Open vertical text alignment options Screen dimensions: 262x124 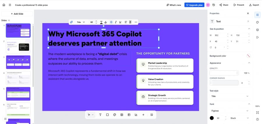(x=130, y=22)
